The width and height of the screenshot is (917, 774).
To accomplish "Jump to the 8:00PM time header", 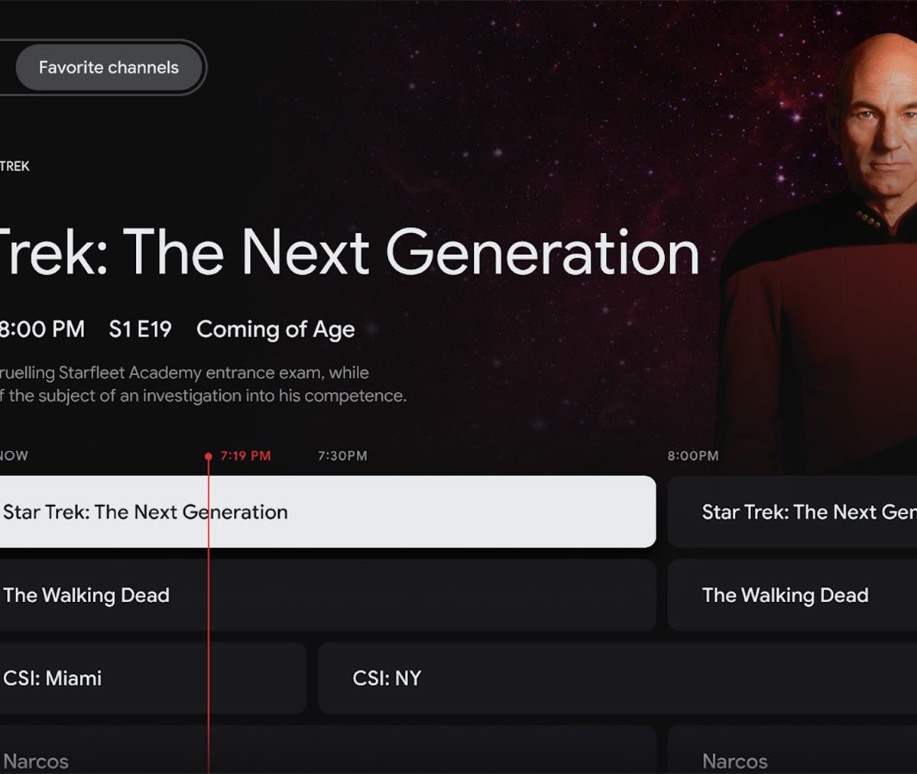I will 692,456.
